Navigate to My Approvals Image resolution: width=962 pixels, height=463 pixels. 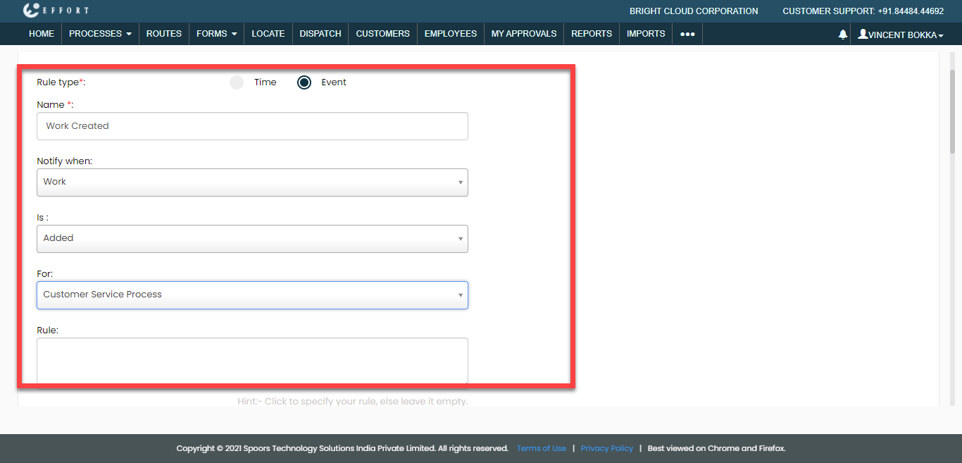click(x=523, y=34)
